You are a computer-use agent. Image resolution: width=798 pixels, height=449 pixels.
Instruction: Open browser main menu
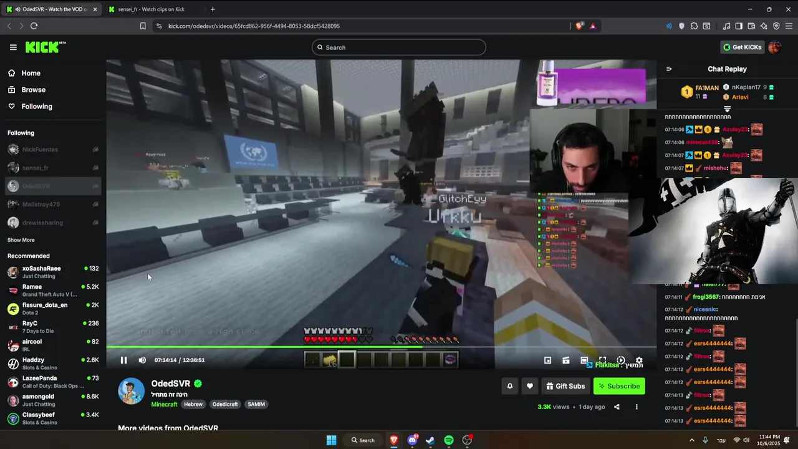pos(789,26)
